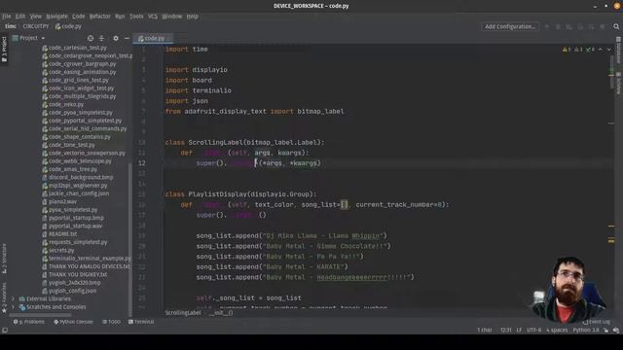Open the Run menu

click(120, 17)
